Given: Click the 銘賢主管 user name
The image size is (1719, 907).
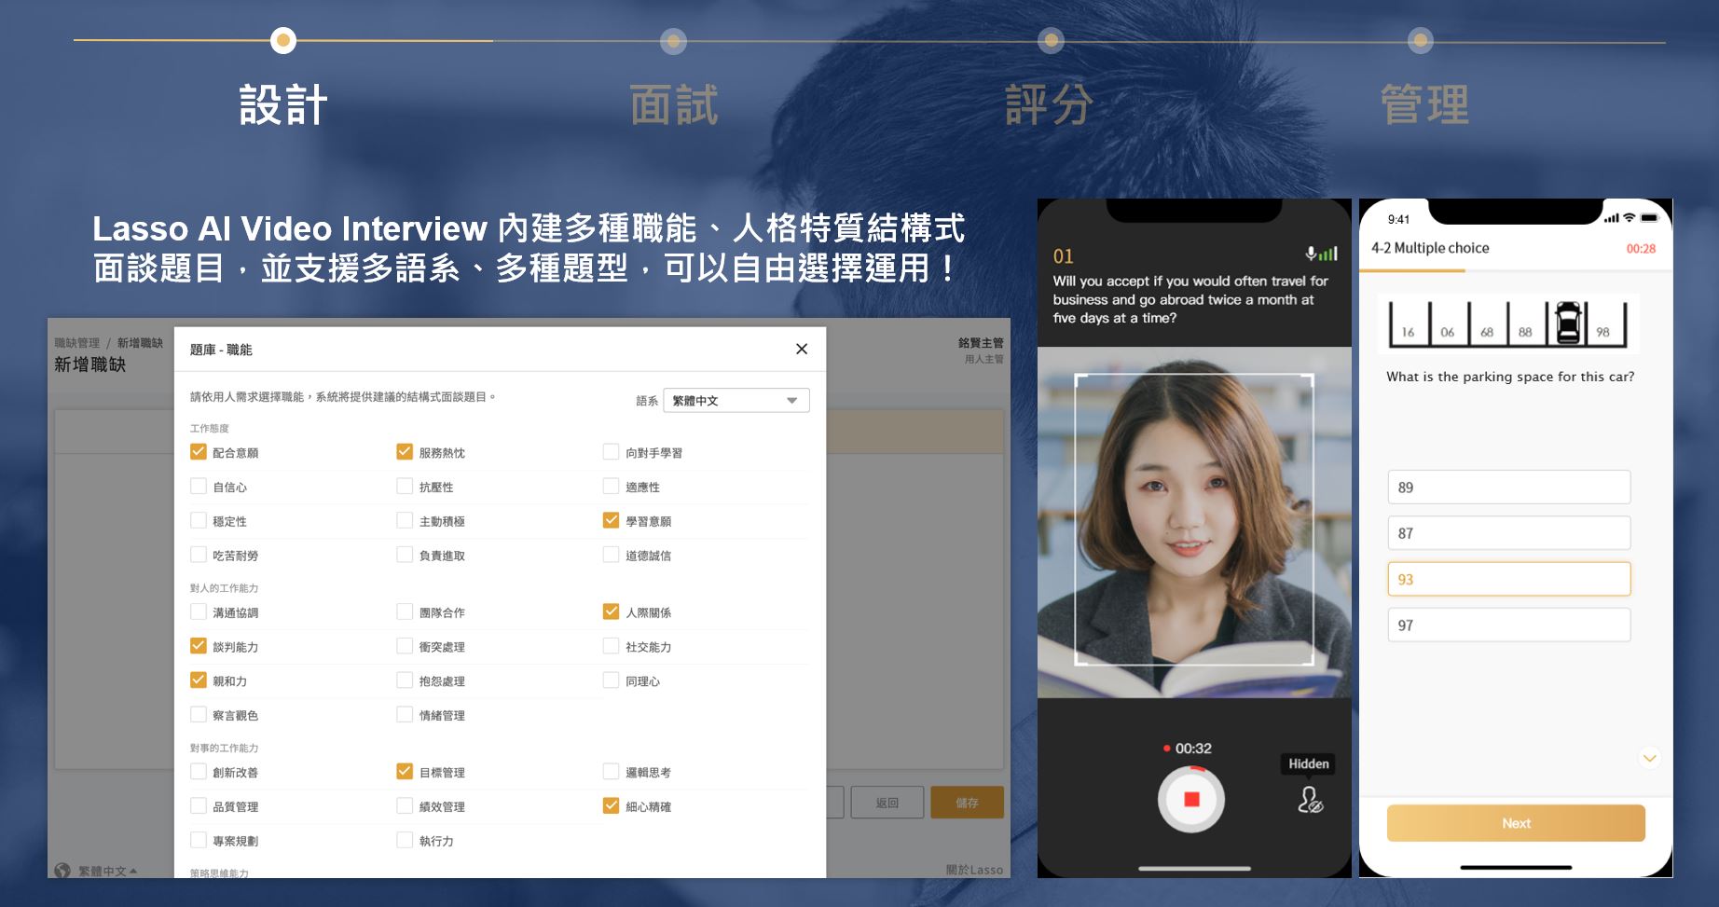Looking at the screenshot, I should click(981, 343).
